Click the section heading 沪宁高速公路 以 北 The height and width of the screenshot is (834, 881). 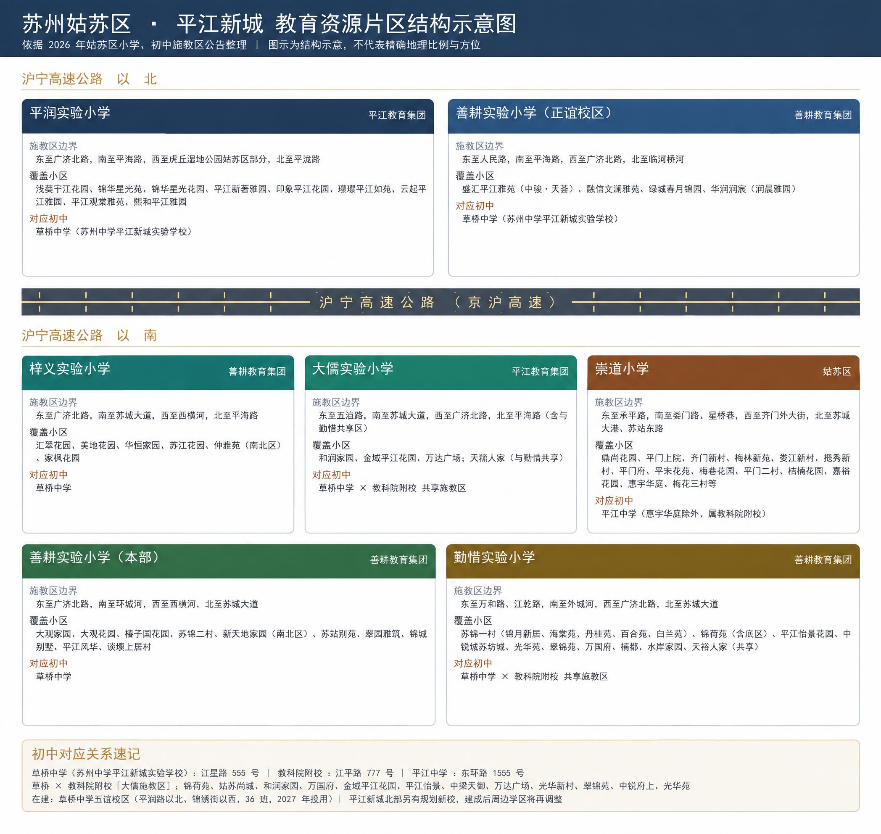(89, 79)
